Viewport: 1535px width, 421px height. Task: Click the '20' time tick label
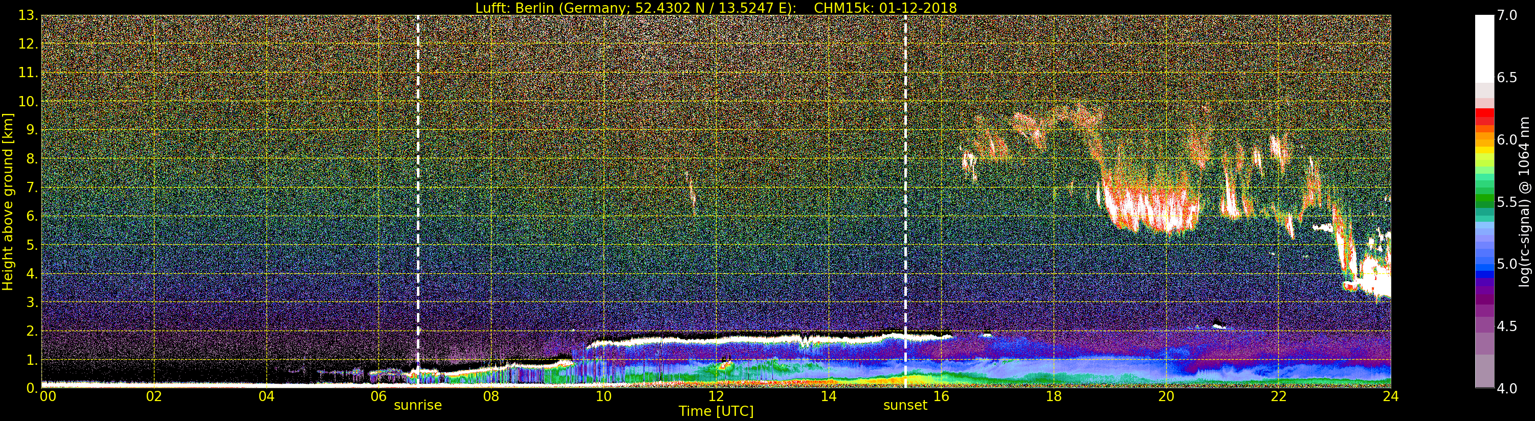pyautogui.click(x=1166, y=396)
